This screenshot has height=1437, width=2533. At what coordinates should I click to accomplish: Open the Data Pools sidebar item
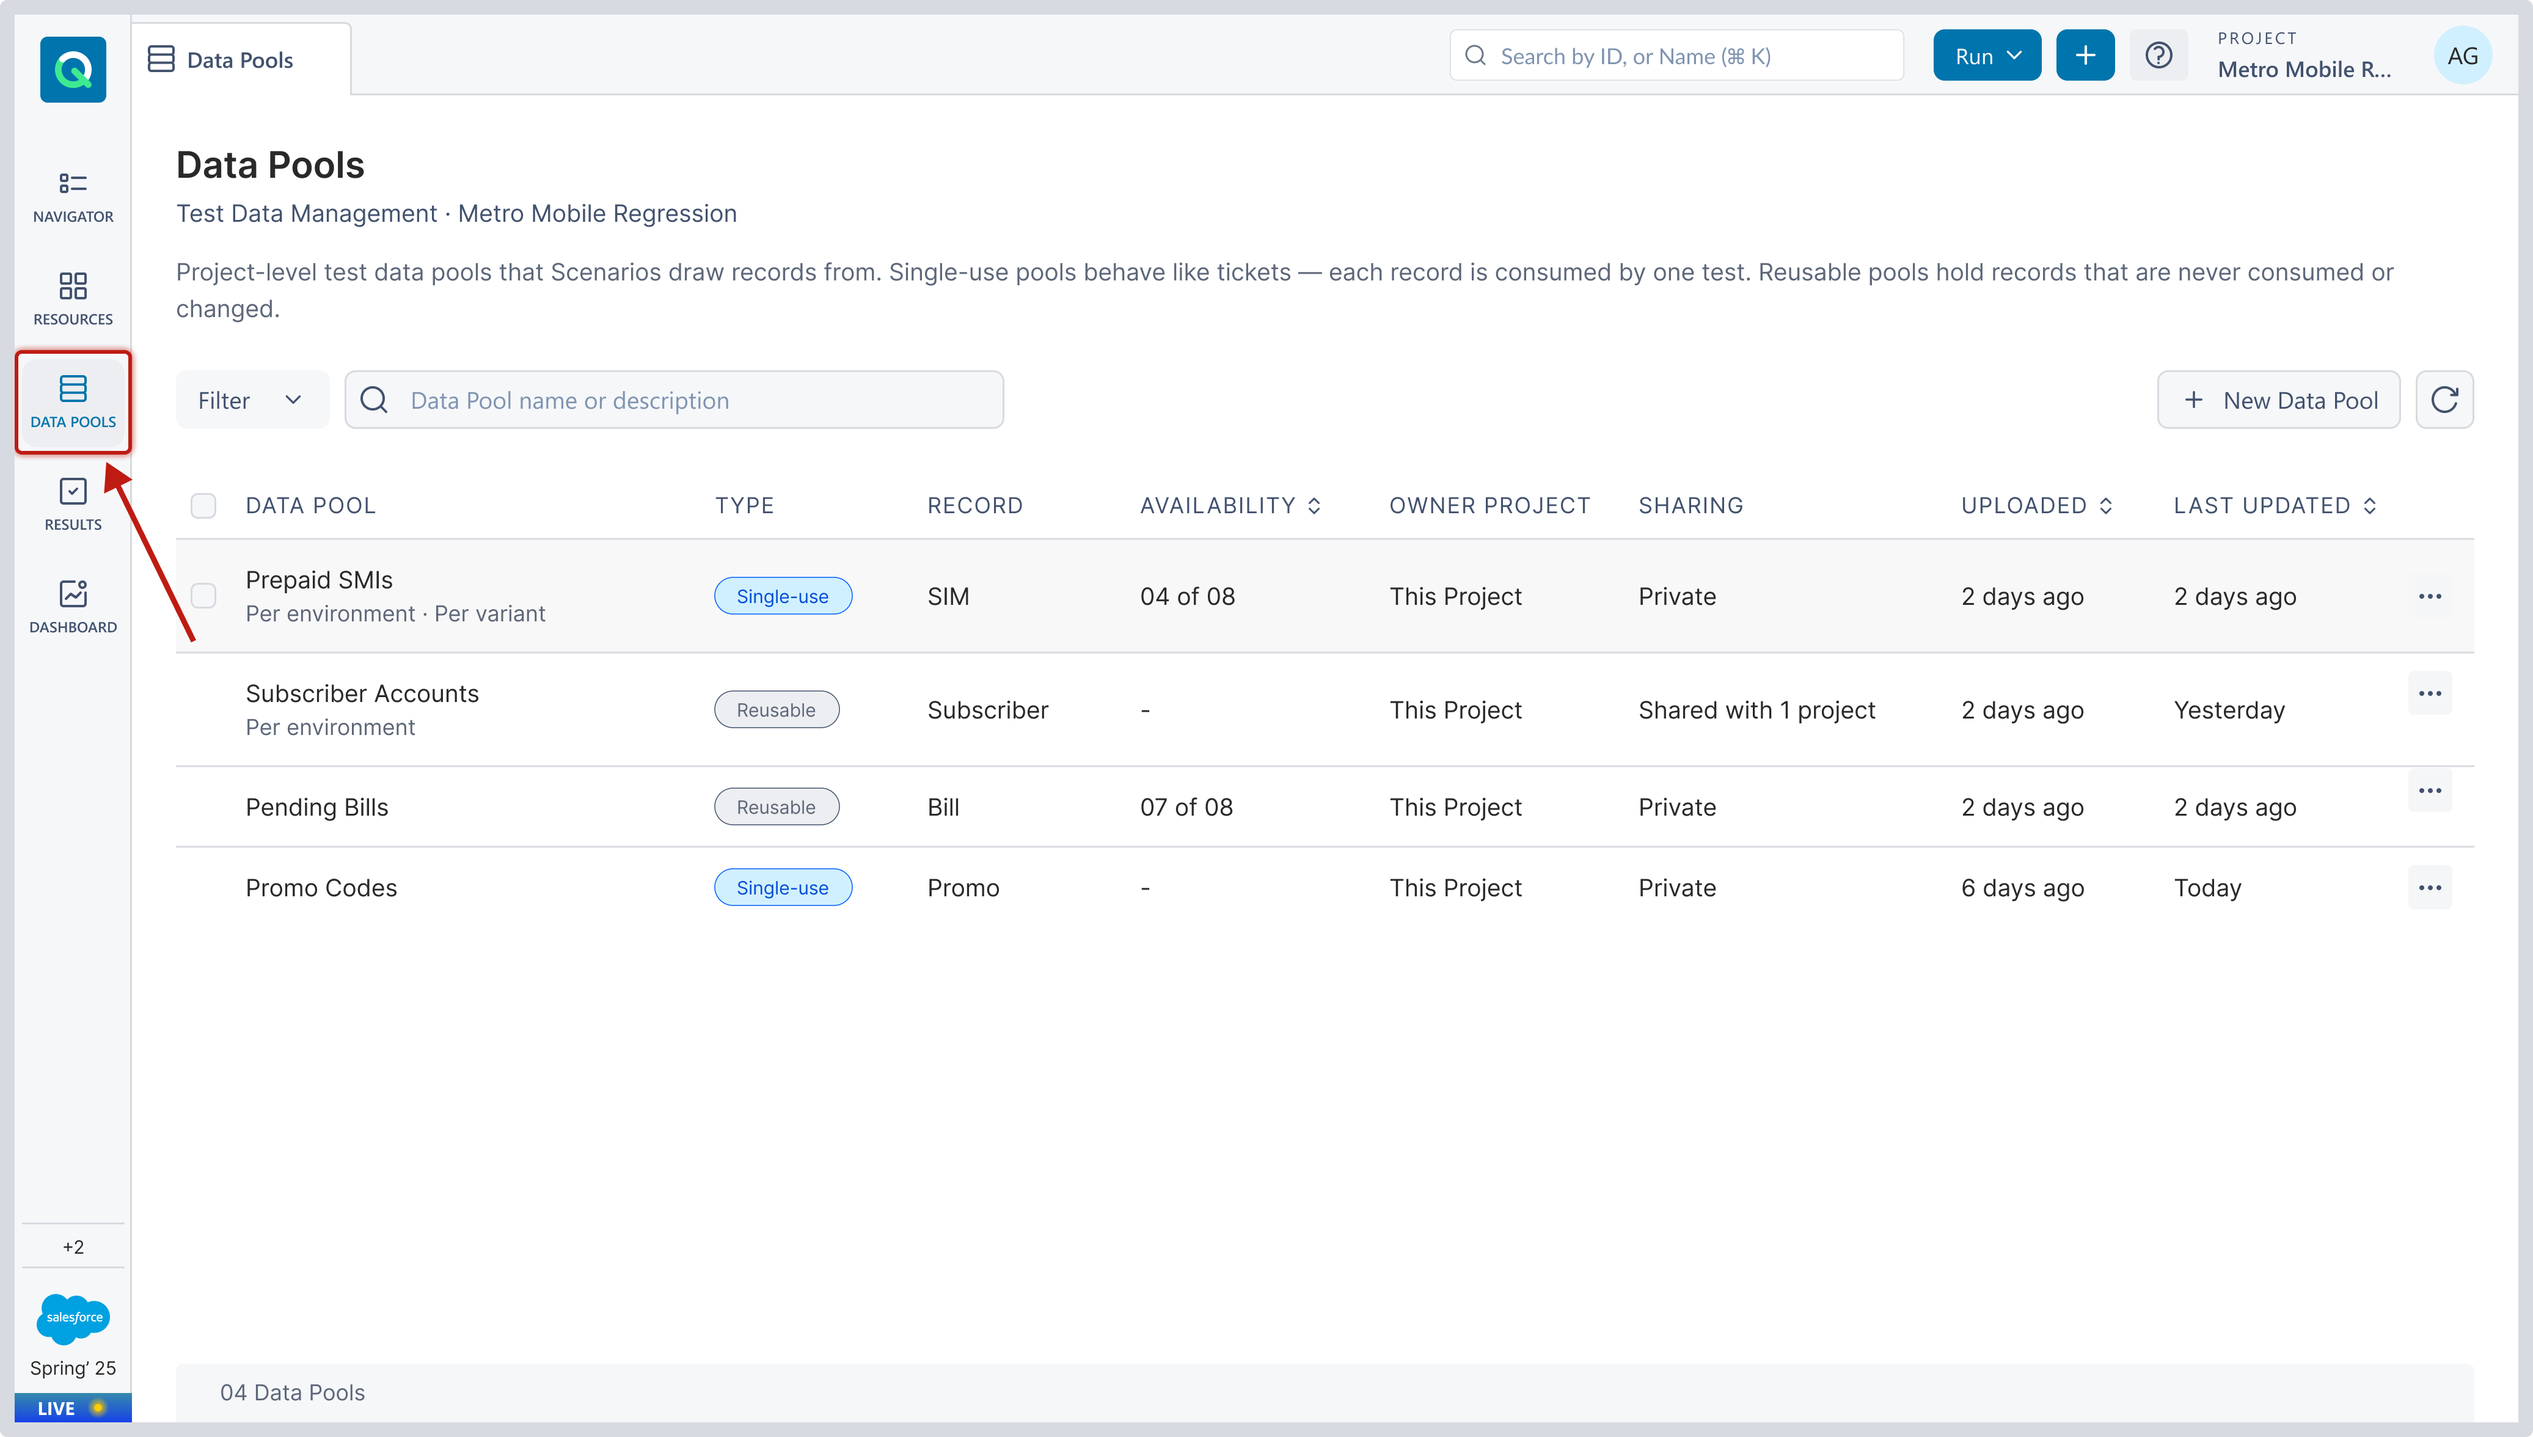point(73,401)
